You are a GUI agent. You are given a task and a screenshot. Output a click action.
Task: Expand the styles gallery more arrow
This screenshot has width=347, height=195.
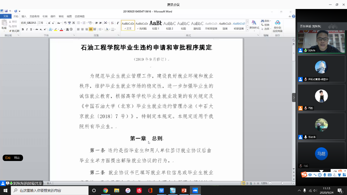point(248,29)
